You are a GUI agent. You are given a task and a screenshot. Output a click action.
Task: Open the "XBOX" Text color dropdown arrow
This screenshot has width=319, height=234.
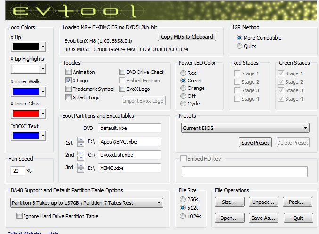[43, 136]
